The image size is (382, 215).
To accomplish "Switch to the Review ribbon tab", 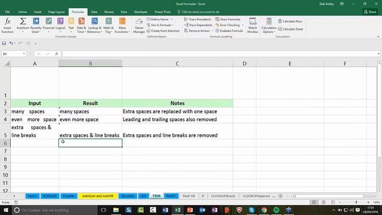I will tap(109, 12).
